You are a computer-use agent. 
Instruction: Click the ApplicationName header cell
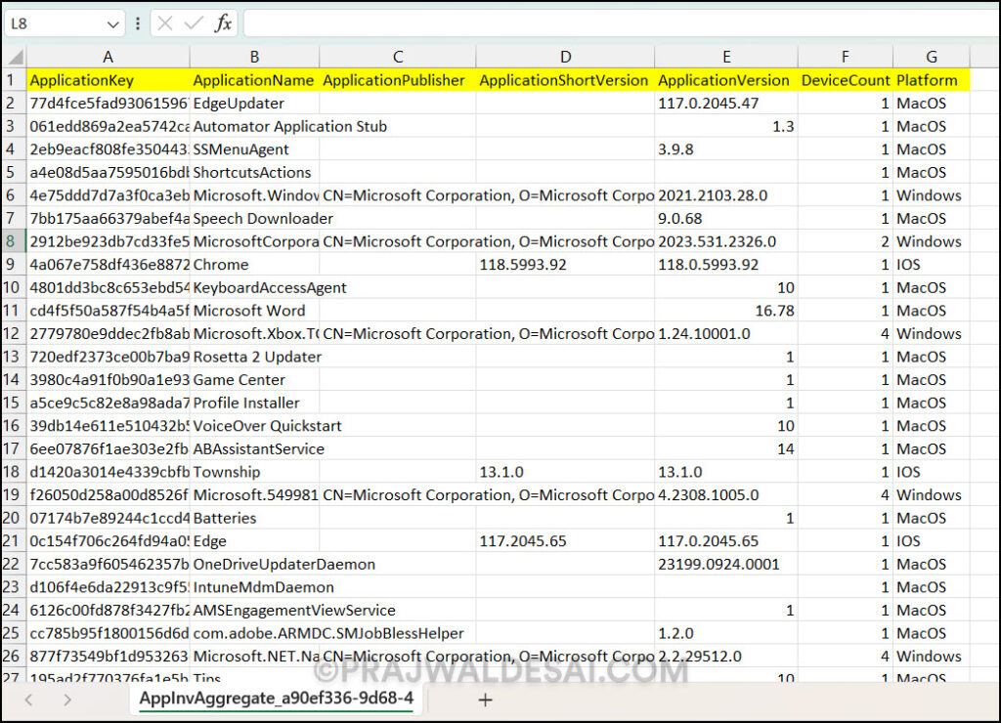pos(254,80)
